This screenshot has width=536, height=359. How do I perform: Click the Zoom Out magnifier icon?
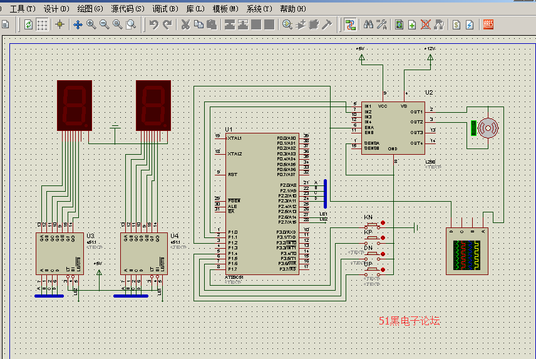click(105, 24)
